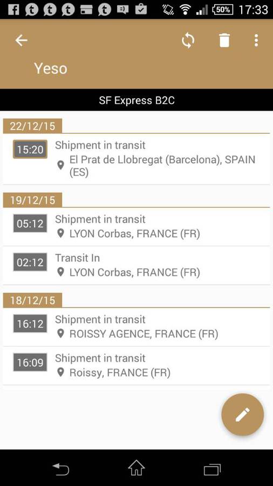Open the 16:12 ROISSY AGENCE shipment entry
Screen dimensions: 273x486
point(136,327)
